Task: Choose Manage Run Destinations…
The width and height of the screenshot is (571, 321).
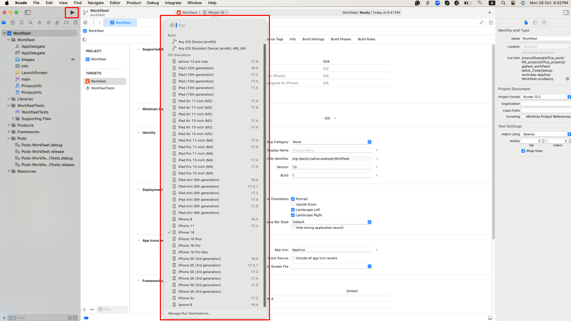Action: pyautogui.click(x=189, y=314)
